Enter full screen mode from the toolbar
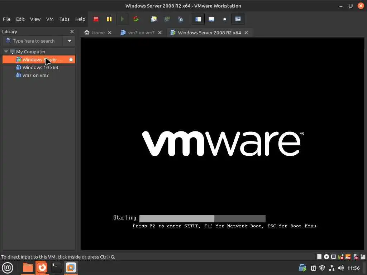 pos(225,19)
